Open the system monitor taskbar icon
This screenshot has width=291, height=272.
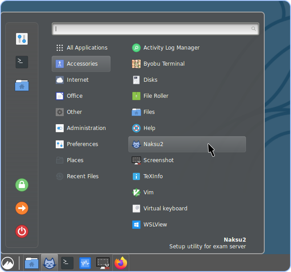tap(85, 263)
